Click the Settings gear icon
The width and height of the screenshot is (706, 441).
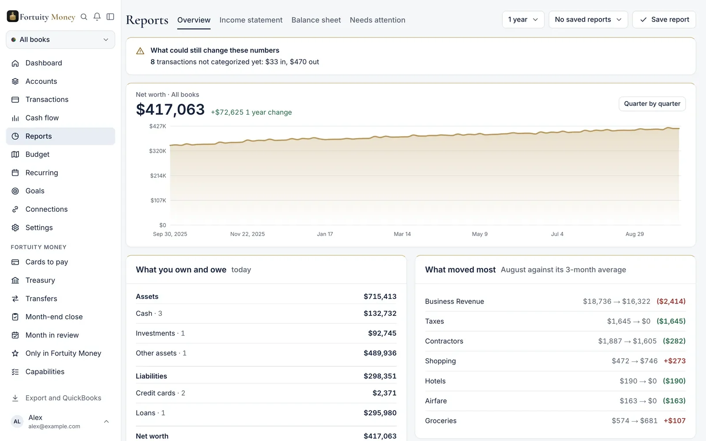coord(15,228)
